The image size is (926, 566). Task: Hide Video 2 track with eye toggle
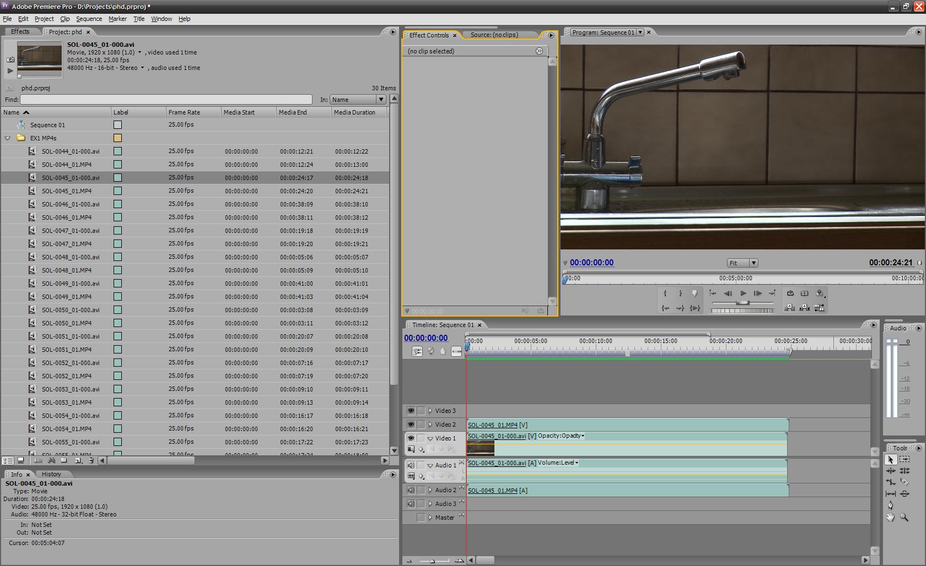coord(411,425)
